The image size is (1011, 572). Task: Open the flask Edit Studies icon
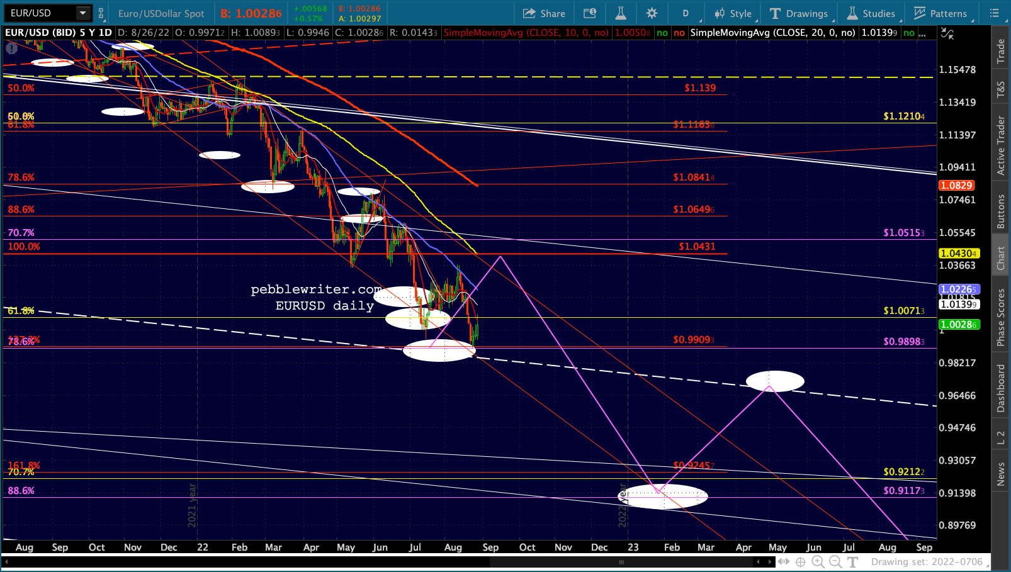click(621, 13)
